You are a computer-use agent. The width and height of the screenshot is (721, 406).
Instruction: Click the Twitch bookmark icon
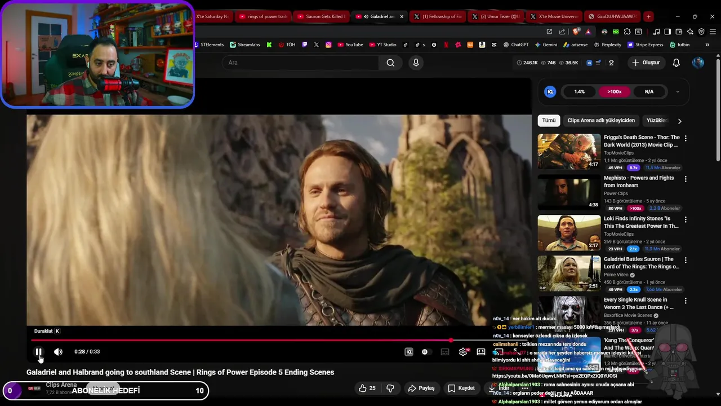tap(305, 45)
